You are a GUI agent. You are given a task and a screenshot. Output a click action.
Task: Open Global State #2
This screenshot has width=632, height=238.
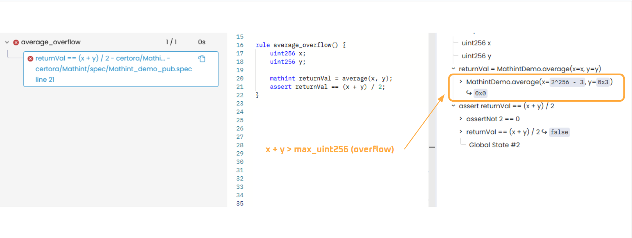point(494,145)
